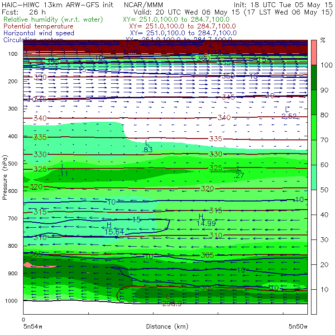Click the pressure axis tick label '600'
Viewport: 335px width, 335px height.
[x=13, y=191]
